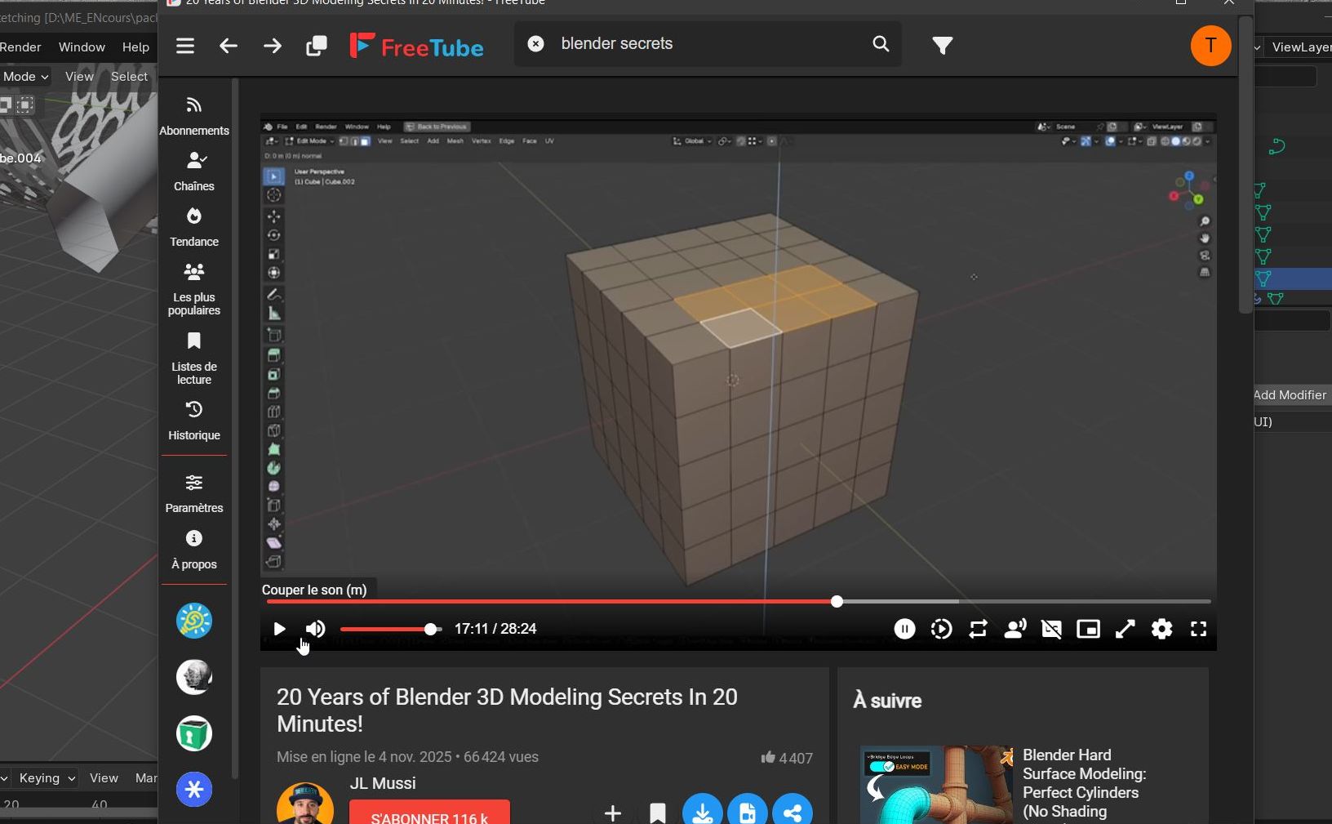Click the S'ABONNER subscribe button

point(429,815)
